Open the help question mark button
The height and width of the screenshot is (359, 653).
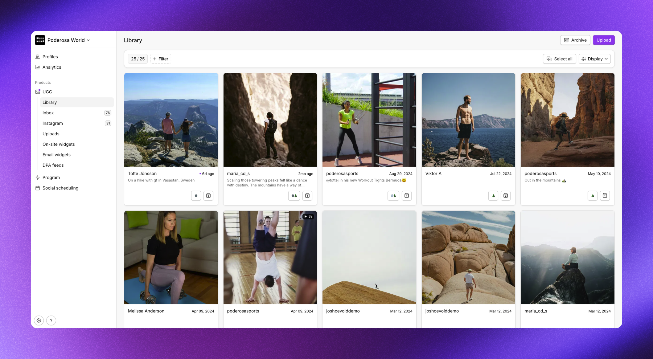(51, 320)
